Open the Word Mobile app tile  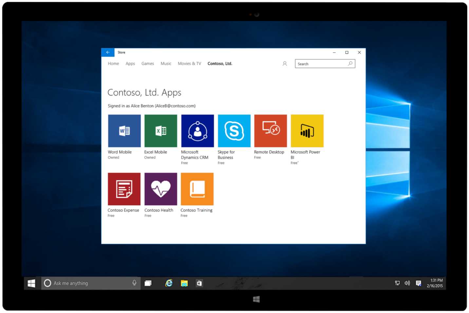(x=124, y=130)
